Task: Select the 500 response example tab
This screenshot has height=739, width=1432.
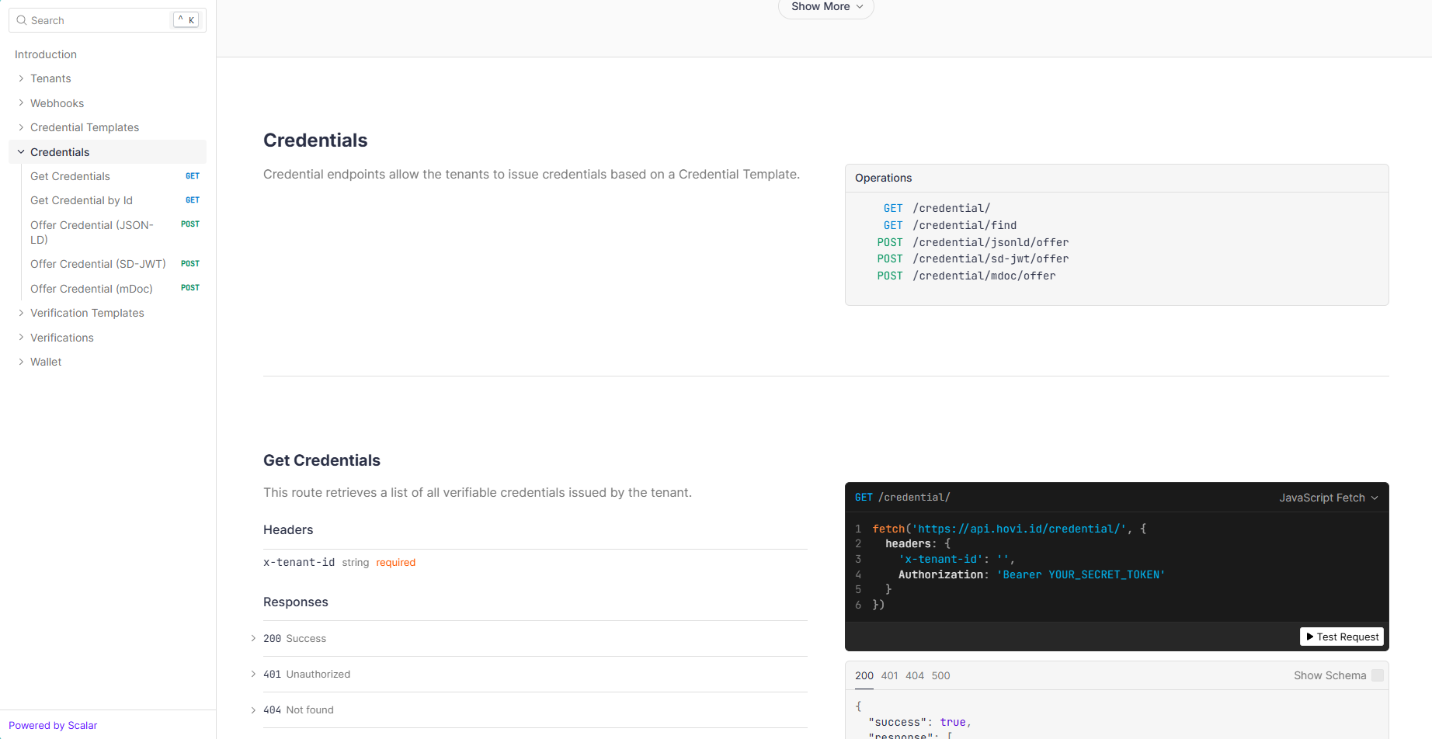Action: pos(940,675)
